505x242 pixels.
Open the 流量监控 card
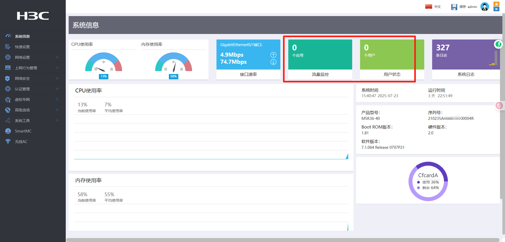[x=320, y=60]
